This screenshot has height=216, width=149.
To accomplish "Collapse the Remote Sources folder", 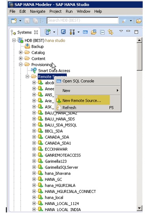I will [27, 76].
